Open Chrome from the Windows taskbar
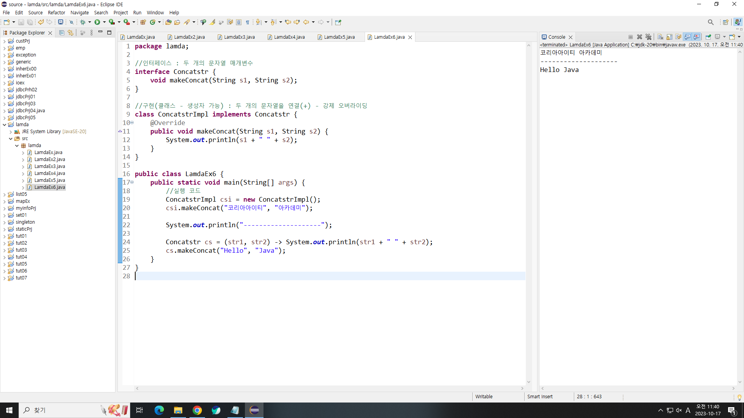This screenshot has height=418, width=744. [x=197, y=410]
